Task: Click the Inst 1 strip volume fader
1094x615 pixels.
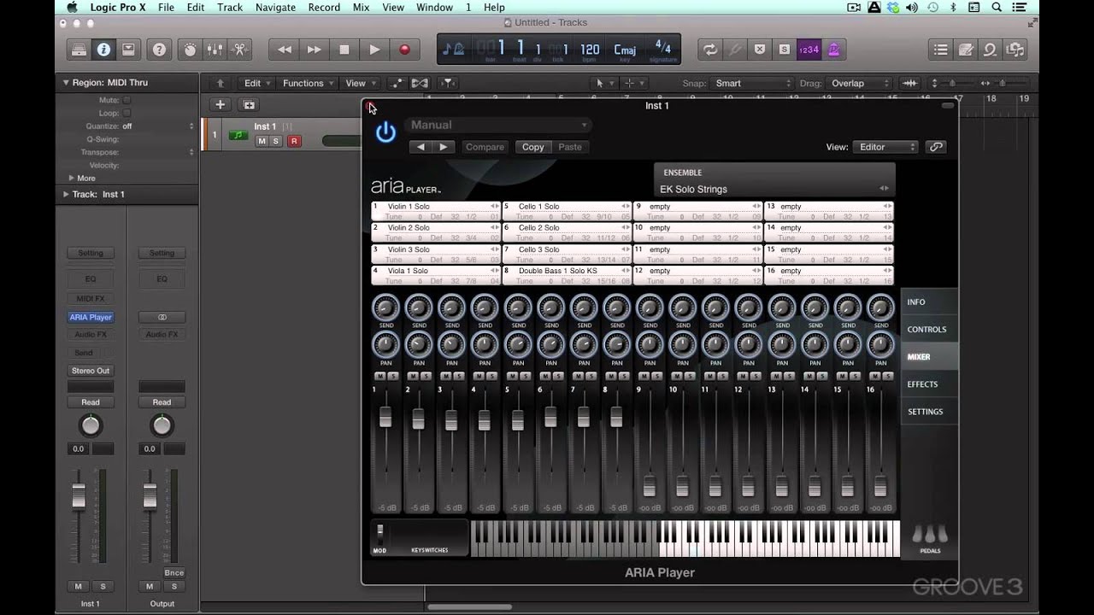Action: 79,496
